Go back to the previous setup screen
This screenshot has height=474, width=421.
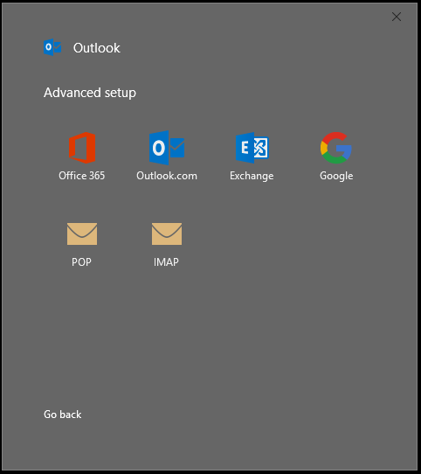[x=63, y=415]
